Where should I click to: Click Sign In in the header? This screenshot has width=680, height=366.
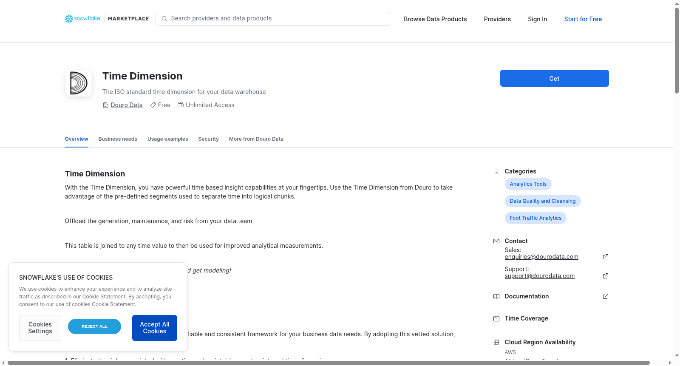tap(537, 19)
